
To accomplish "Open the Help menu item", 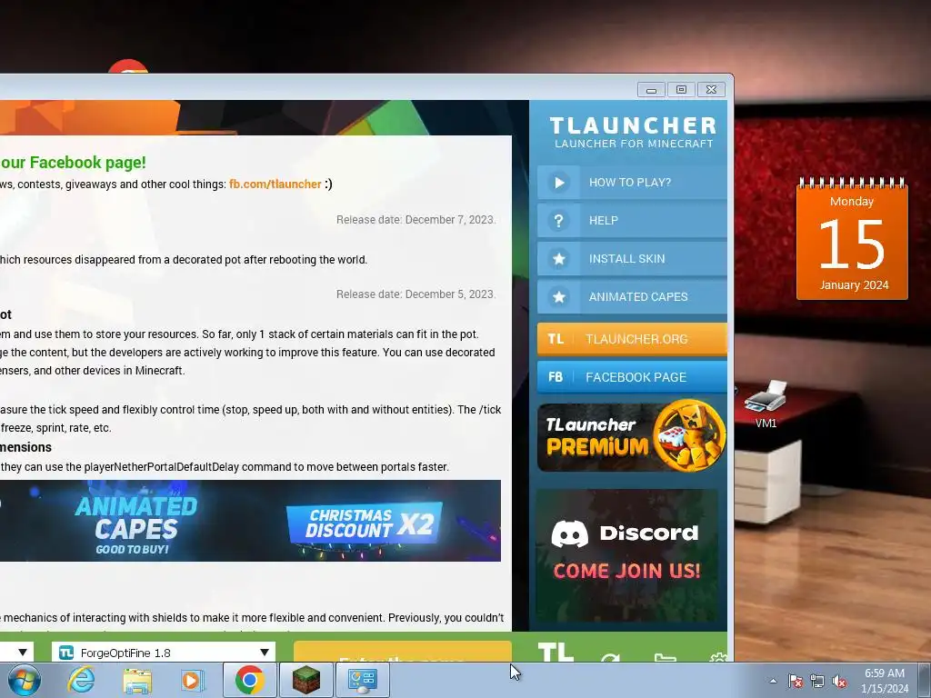I will (632, 221).
